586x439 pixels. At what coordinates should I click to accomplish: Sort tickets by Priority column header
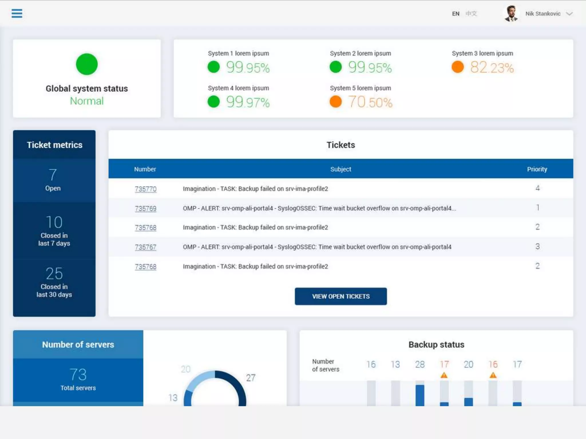tap(537, 169)
